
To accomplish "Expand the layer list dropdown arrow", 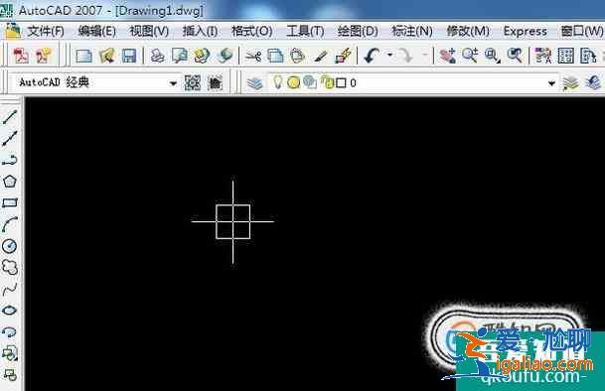I will pos(551,83).
